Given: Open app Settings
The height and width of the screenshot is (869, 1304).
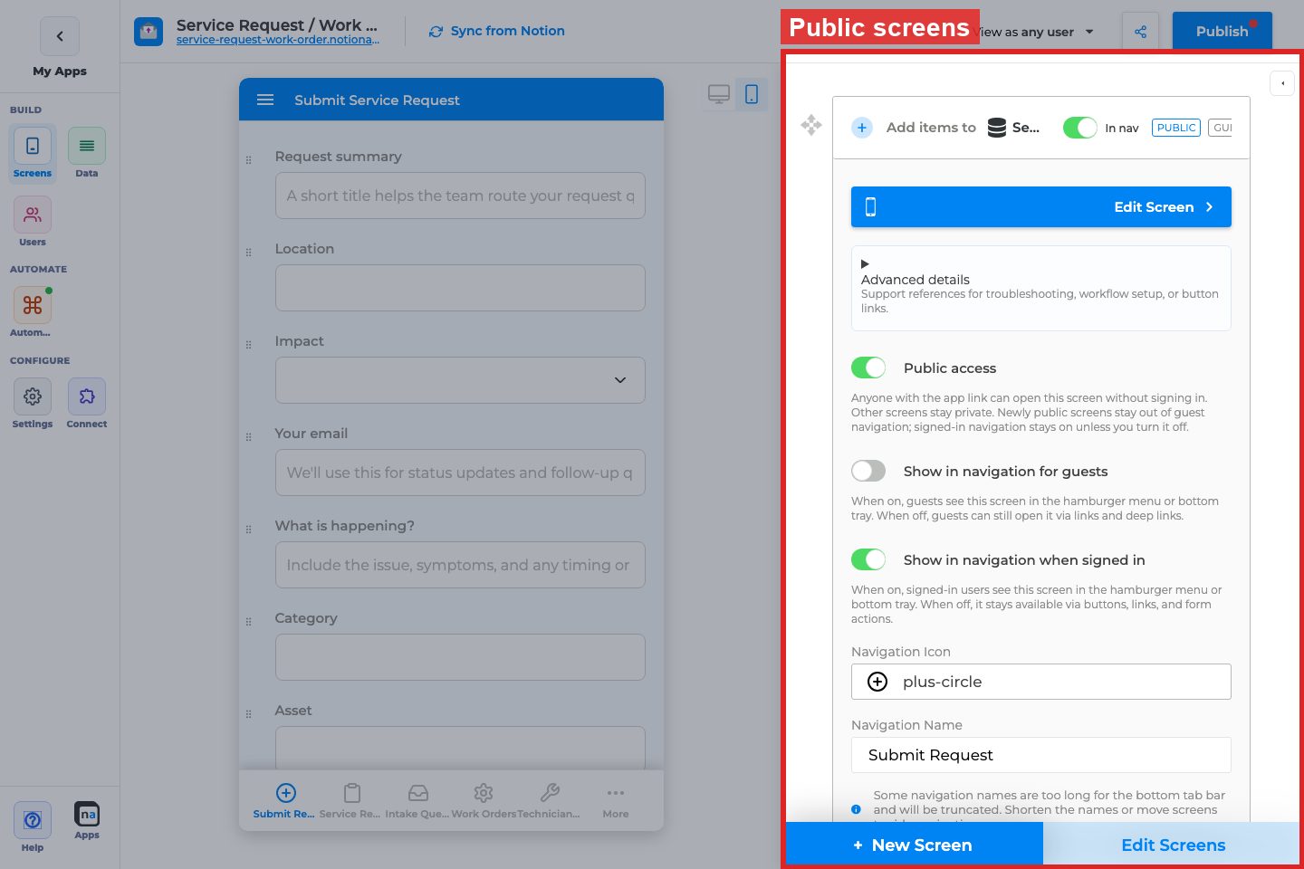Looking at the screenshot, I should 33,404.
